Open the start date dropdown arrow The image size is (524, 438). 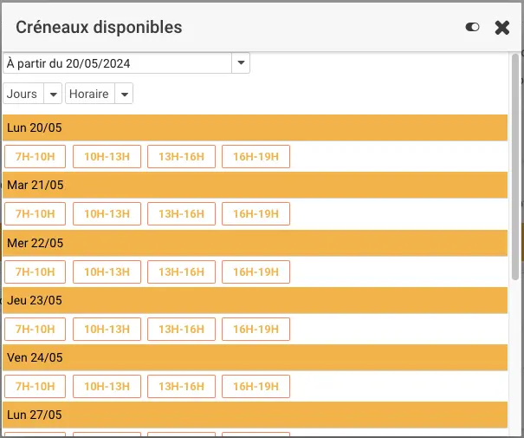click(x=241, y=63)
